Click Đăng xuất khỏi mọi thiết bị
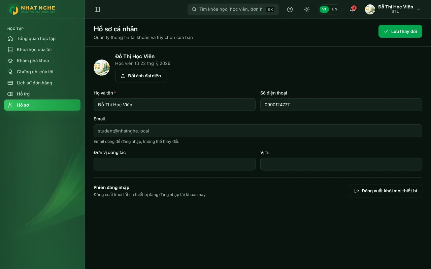The width and height of the screenshot is (431, 269). click(x=386, y=191)
